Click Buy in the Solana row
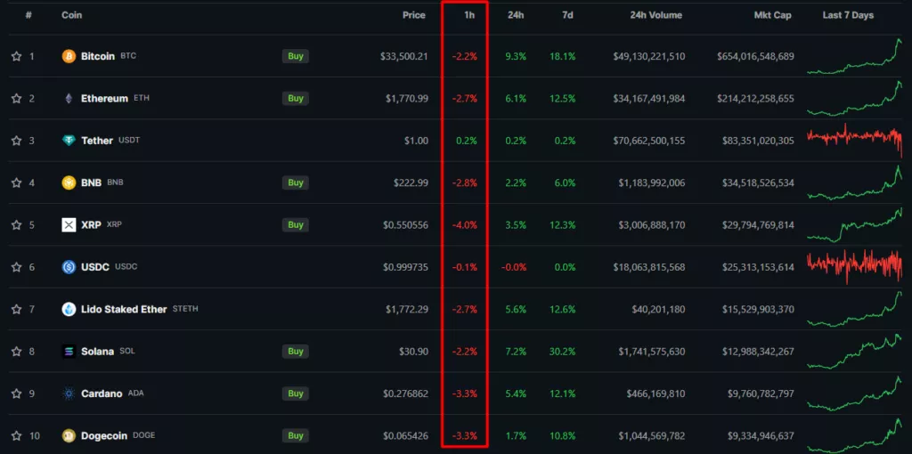 296,351
